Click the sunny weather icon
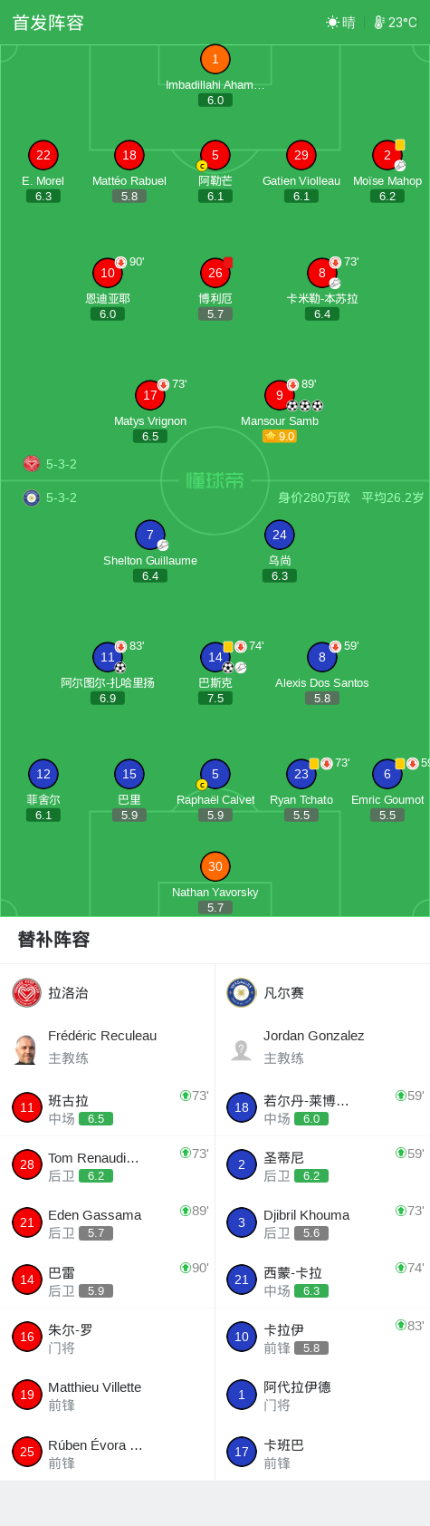This screenshot has width=430, height=1526. coord(332,23)
